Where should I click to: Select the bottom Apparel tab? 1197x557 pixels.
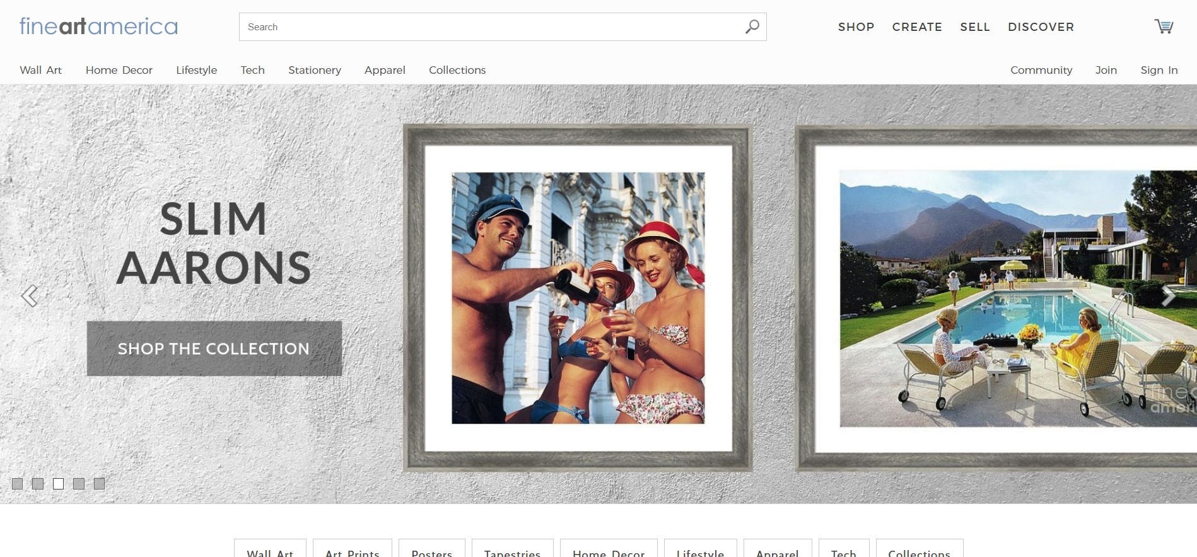[x=778, y=549]
